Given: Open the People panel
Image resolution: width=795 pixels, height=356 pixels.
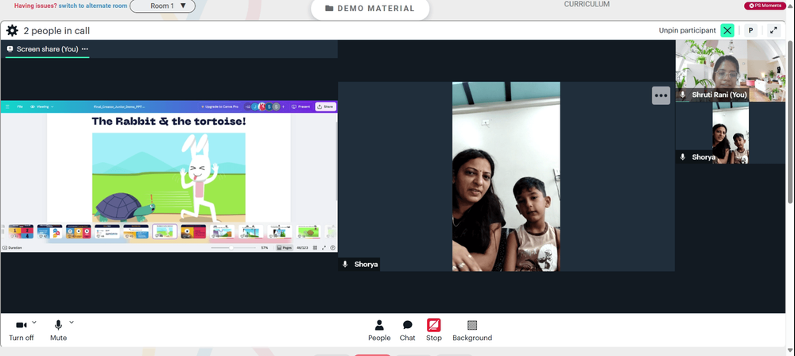Looking at the screenshot, I should pos(379,331).
